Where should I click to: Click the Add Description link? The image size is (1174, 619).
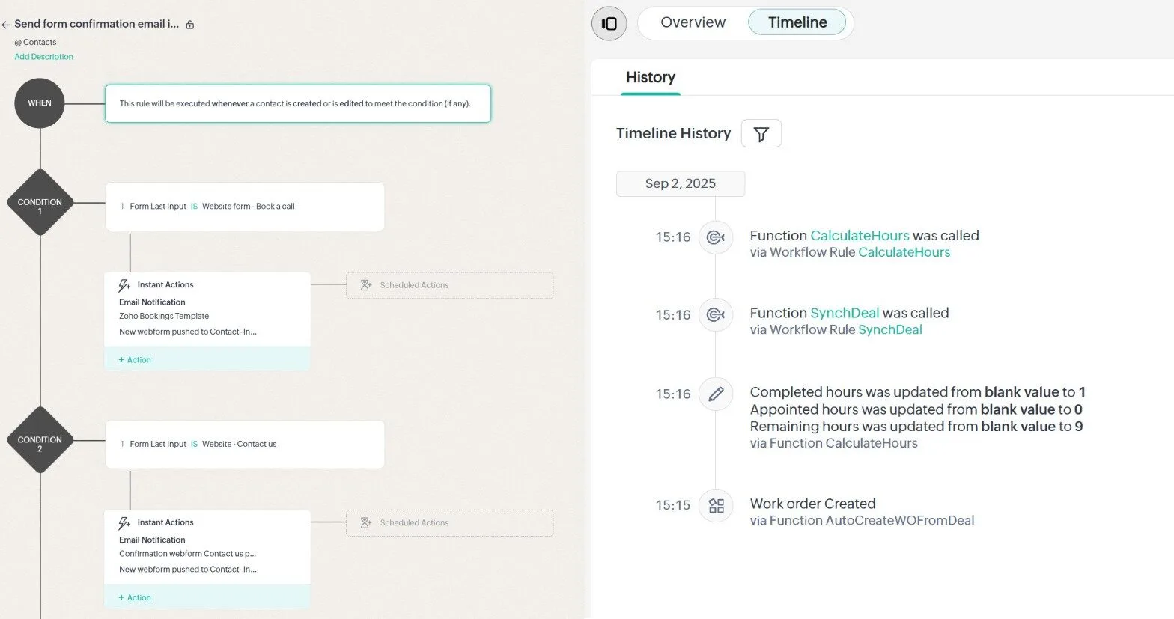coord(43,57)
